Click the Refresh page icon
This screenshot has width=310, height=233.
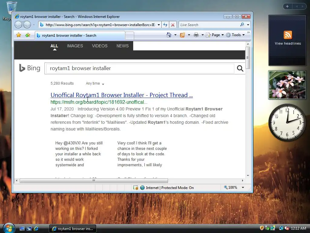pyautogui.click(x=165, y=25)
